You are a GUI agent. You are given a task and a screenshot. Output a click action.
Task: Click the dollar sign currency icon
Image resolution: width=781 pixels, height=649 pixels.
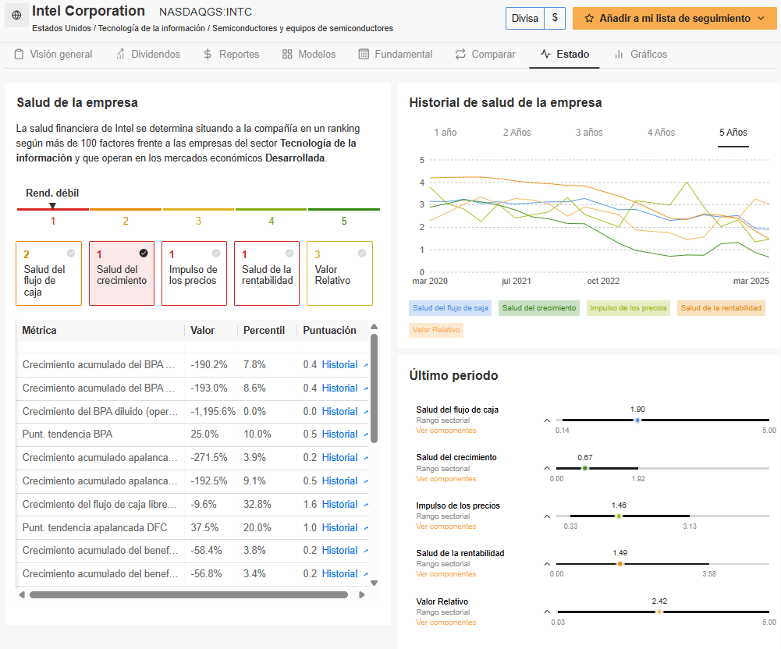(x=555, y=18)
